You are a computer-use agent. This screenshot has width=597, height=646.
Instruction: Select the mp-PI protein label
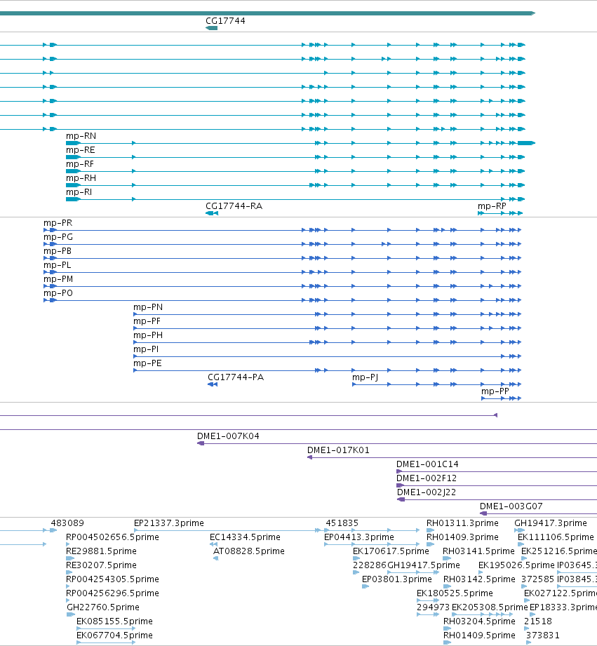tap(146, 349)
